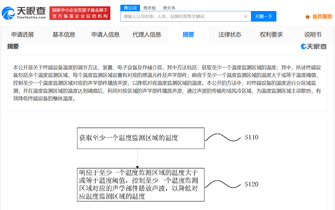Click the S120 step label
The height and width of the screenshot is (210, 335).
click(x=251, y=184)
